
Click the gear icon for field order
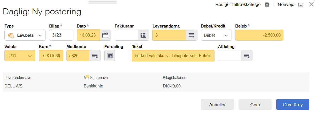tap(267, 5)
